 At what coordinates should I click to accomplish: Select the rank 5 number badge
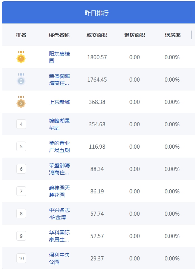coord(21,146)
